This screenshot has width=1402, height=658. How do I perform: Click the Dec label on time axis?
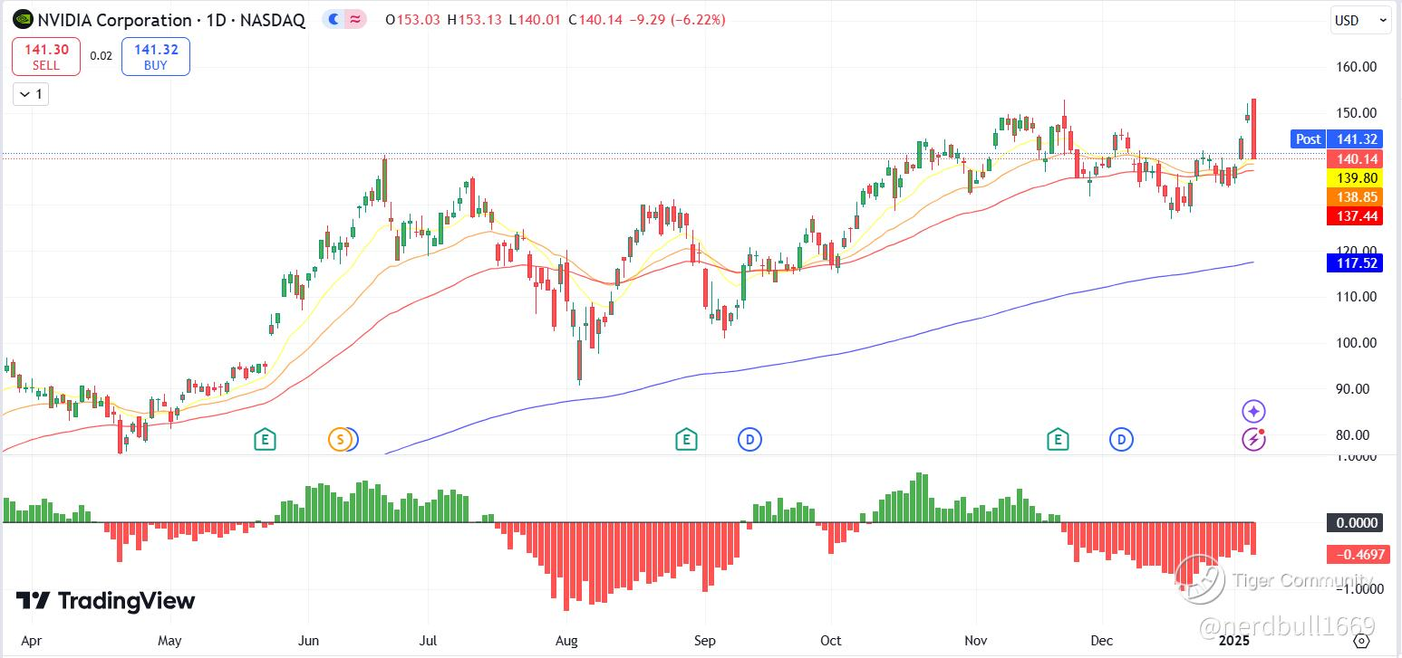[1102, 641]
